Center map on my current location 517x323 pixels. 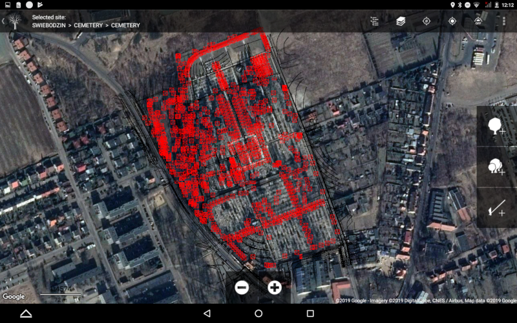[x=452, y=21]
